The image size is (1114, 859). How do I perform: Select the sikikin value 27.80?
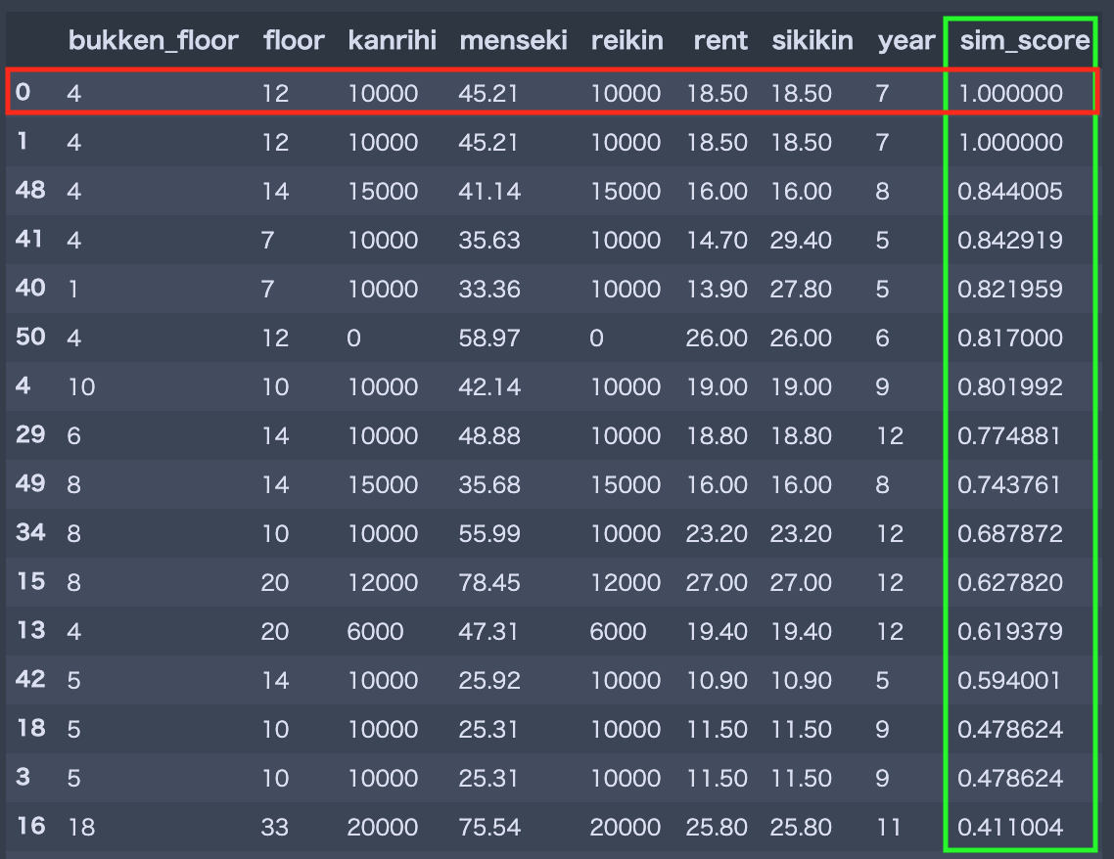pos(801,289)
